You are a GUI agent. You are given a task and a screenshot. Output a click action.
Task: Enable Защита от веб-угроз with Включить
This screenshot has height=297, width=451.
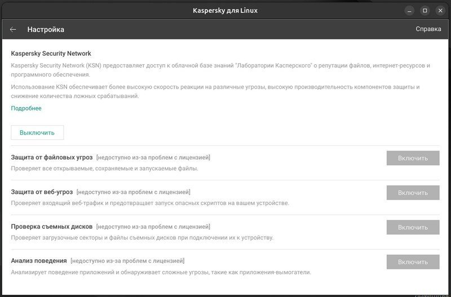click(413, 193)
